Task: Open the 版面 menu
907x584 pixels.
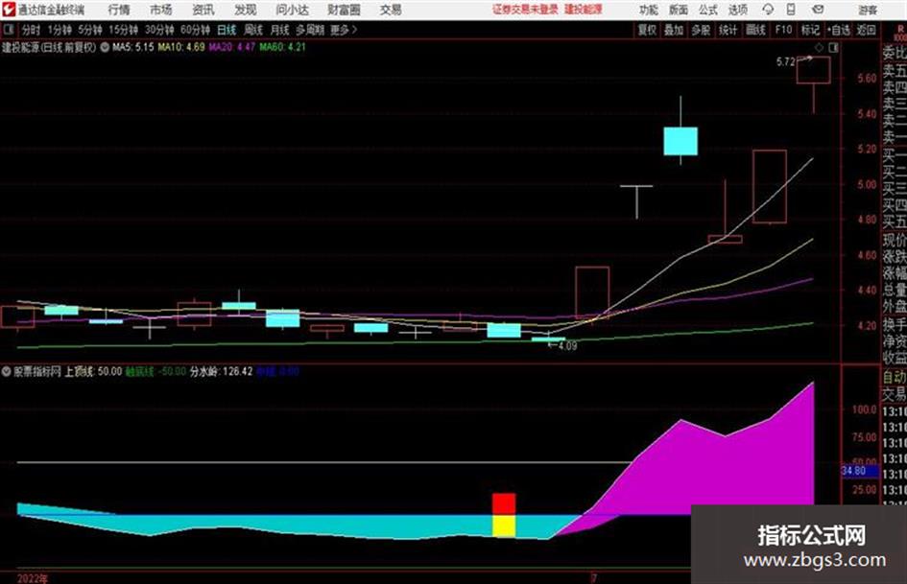Action: pos(678,10)
